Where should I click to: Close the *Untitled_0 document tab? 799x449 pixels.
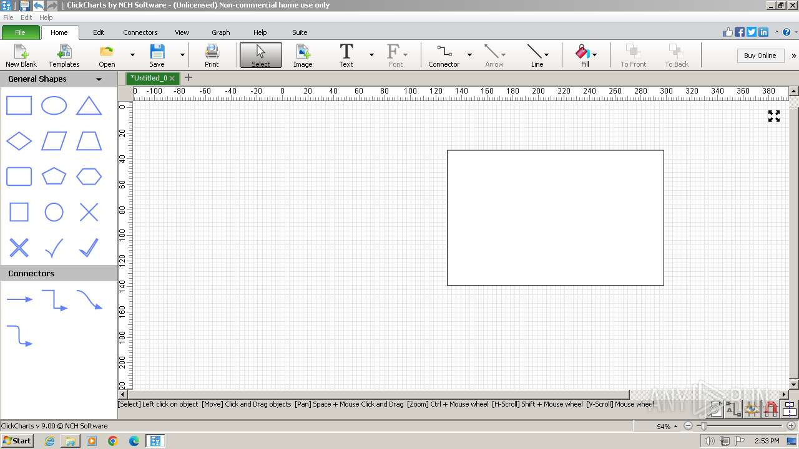pyautogui.click(x=172, y=79)
